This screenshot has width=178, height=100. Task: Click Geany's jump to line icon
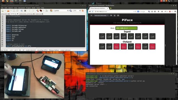(x=83, y=11)
